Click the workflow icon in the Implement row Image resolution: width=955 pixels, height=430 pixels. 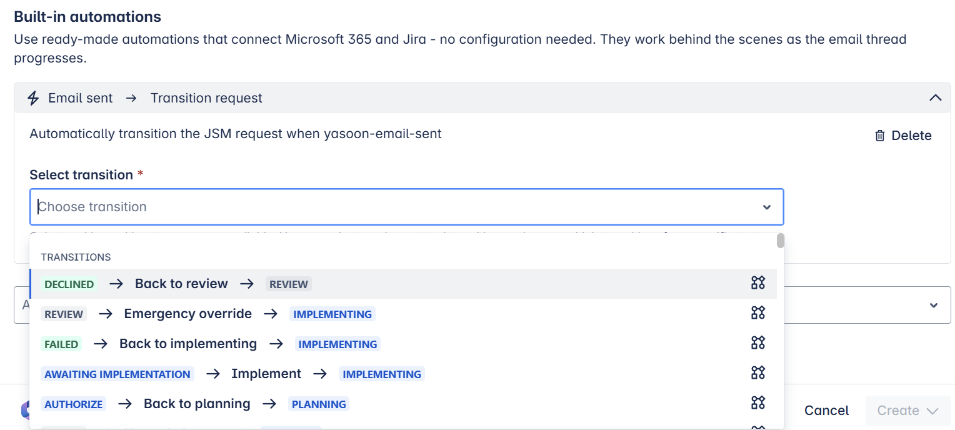point(757,373)
